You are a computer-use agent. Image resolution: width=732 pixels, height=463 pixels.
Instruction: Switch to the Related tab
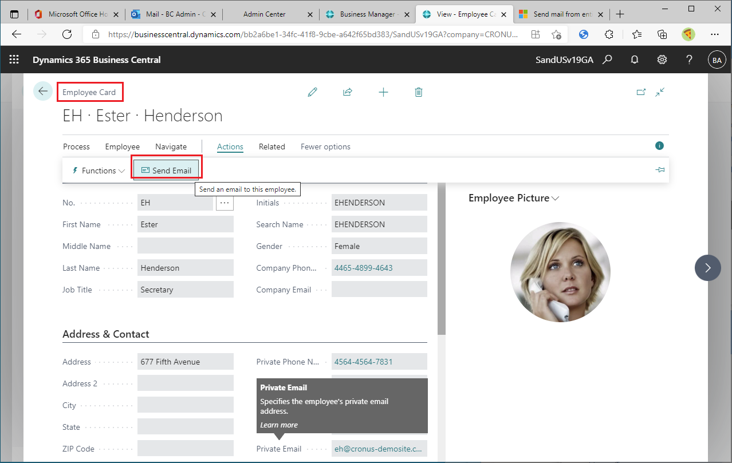tap(271, 147)
